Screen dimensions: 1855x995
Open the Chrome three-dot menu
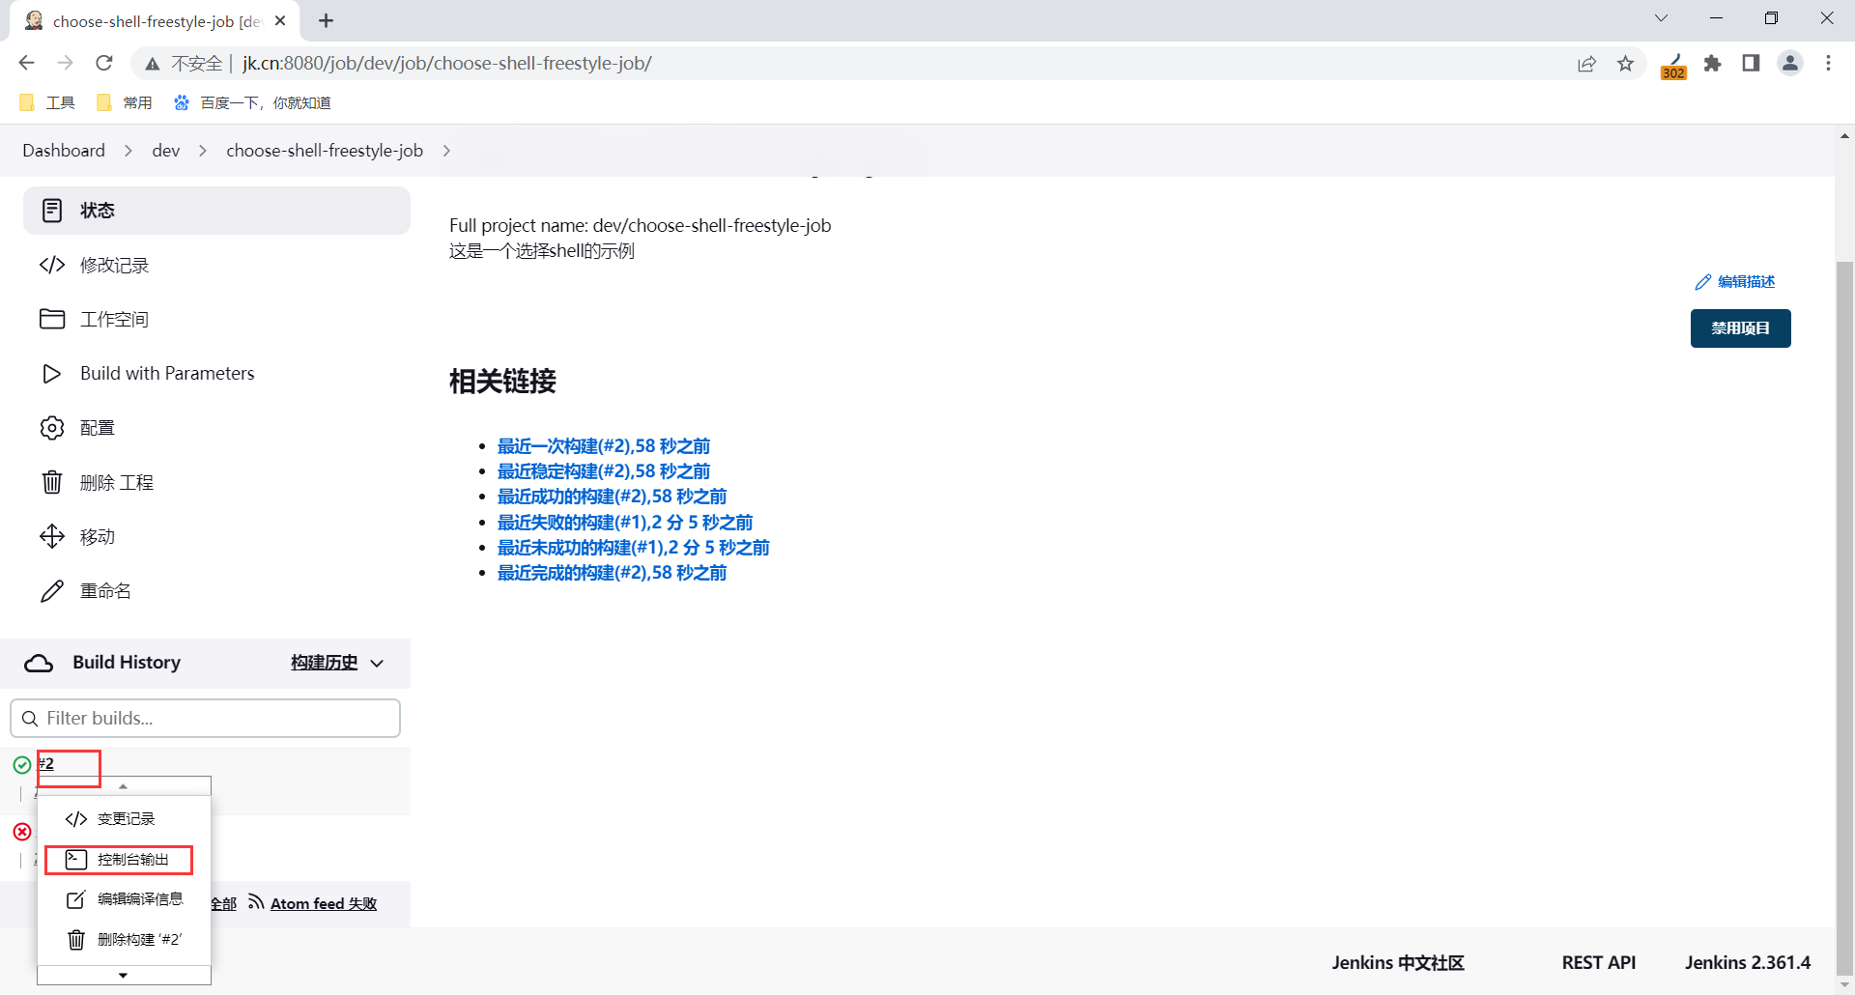click(x=1828, y=63)
